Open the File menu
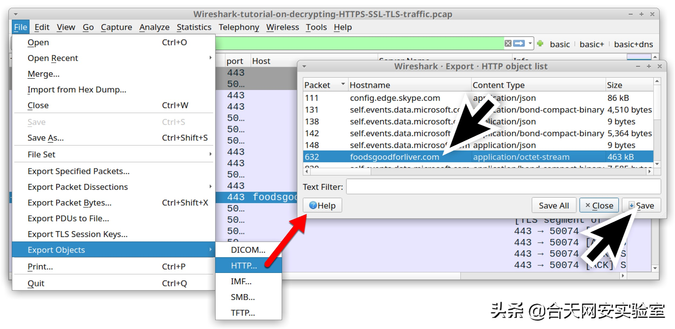This screenshot has width=675, height=329. pos(21,27)
